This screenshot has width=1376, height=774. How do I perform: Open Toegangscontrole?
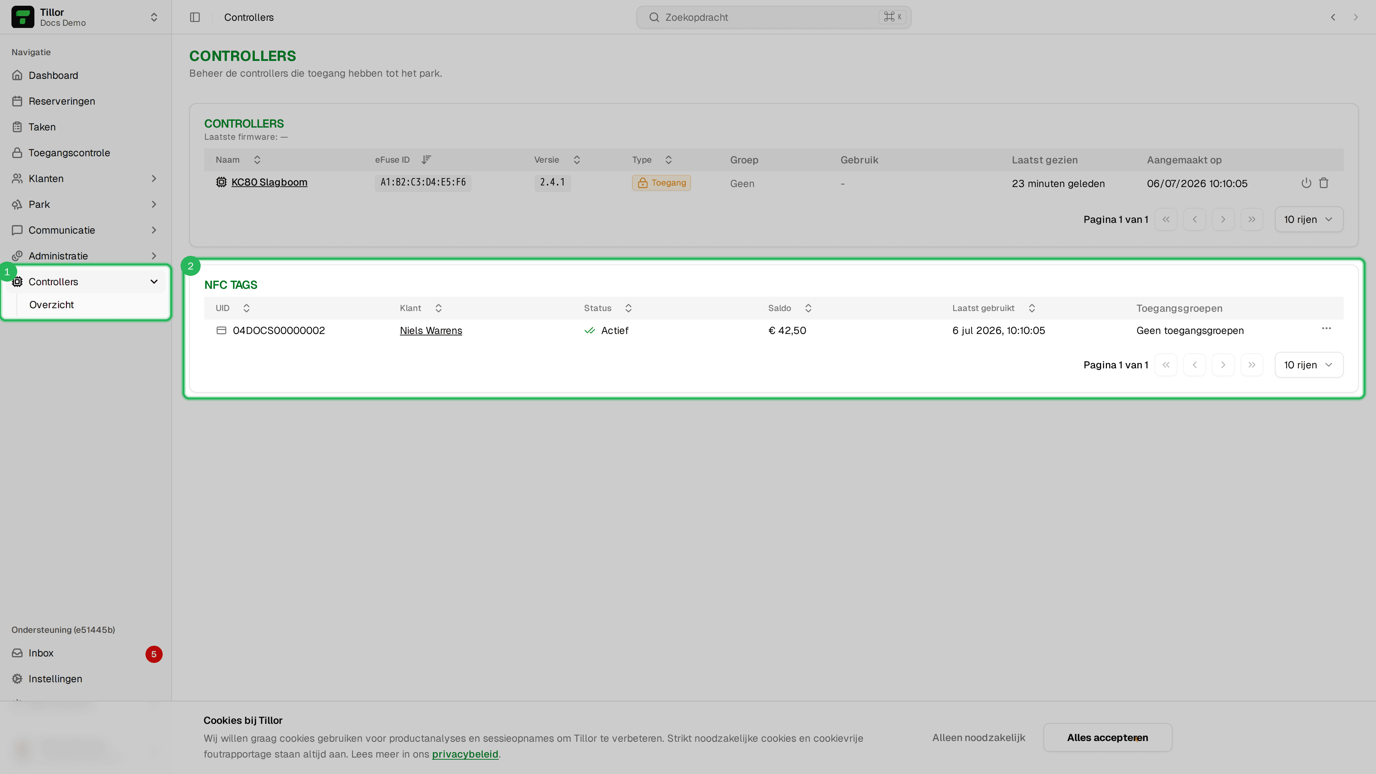click(x=86, y=153)
